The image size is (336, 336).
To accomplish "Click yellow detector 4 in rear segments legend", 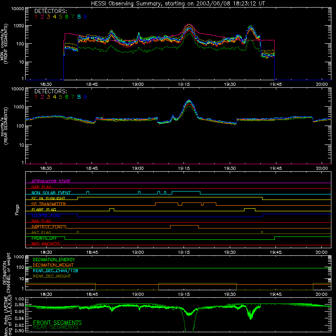I will pyautogui.click(x=55, y=97).
